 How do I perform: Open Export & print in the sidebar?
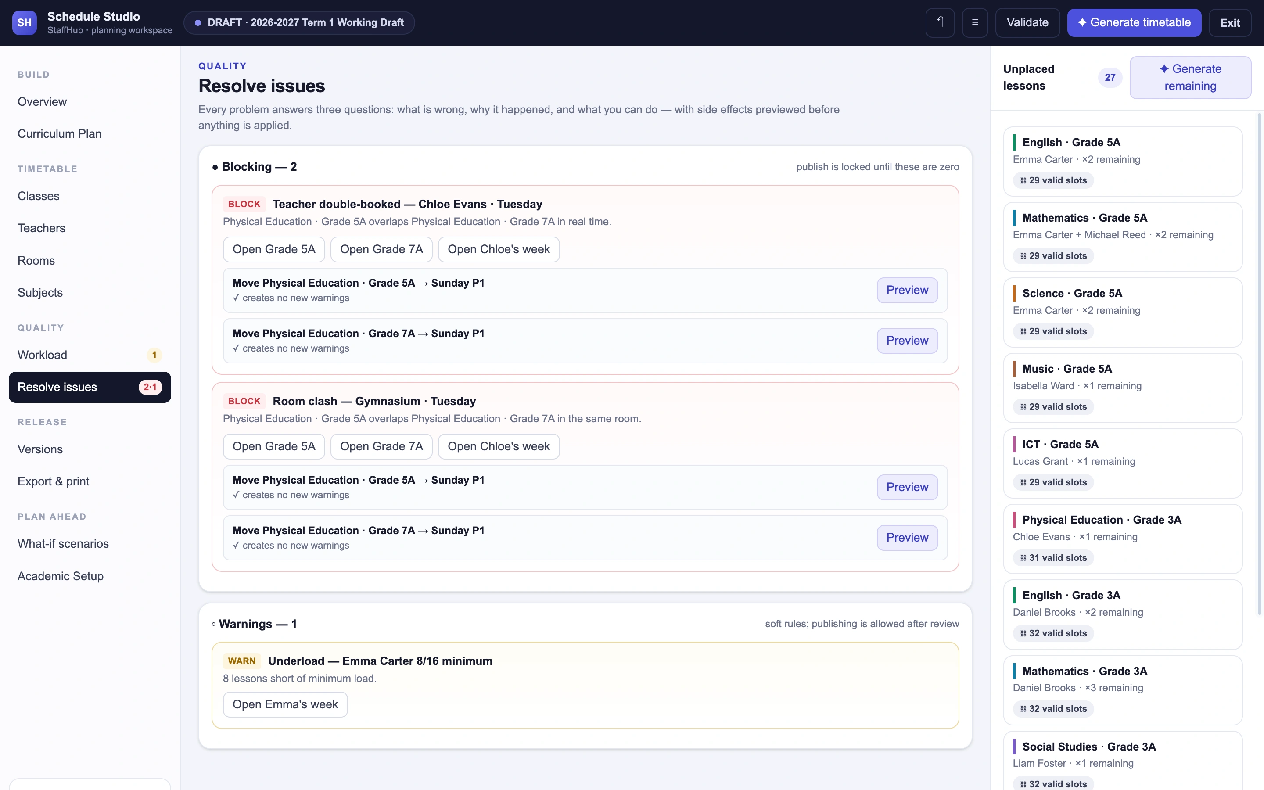tap(90, 481)
